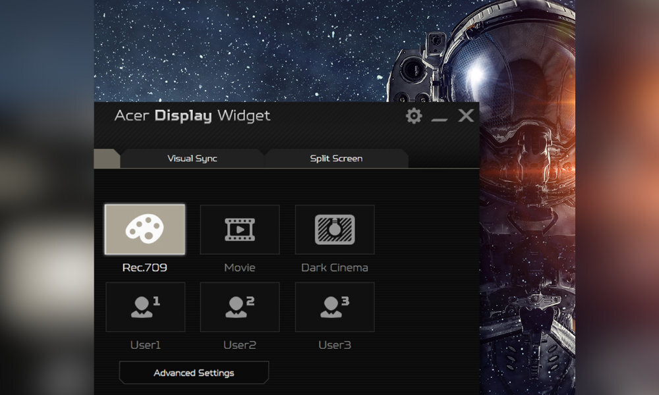
Task: Click the User3 label text
Action: 335,344
